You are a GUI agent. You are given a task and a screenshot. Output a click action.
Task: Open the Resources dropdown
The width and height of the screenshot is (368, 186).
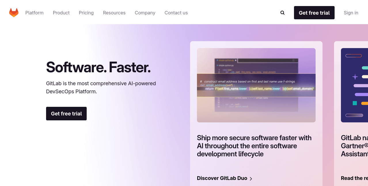tap(114, 13)
